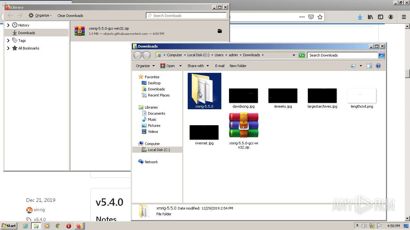This screenshot has width=410, height=230.
Task: Click Explorer search magnifier icon
Action: click(381, 55)
